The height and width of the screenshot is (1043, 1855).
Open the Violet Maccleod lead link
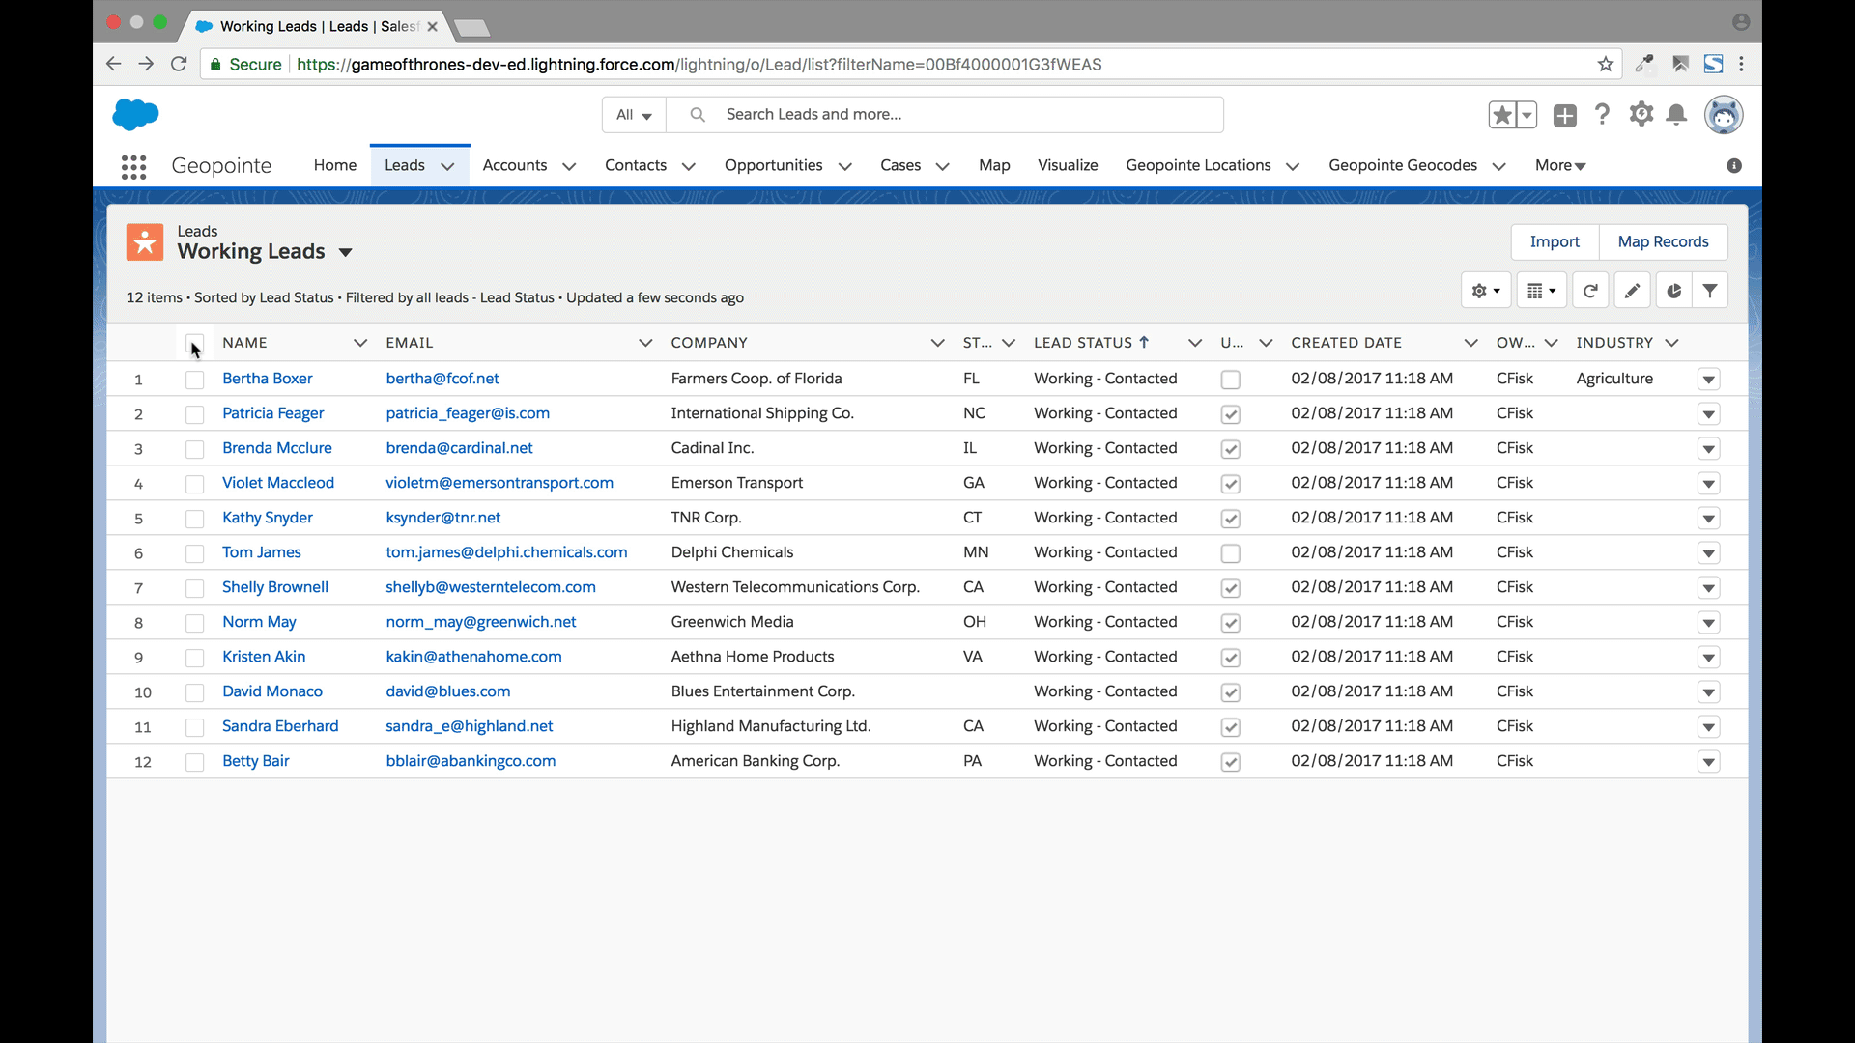[278, 483]
